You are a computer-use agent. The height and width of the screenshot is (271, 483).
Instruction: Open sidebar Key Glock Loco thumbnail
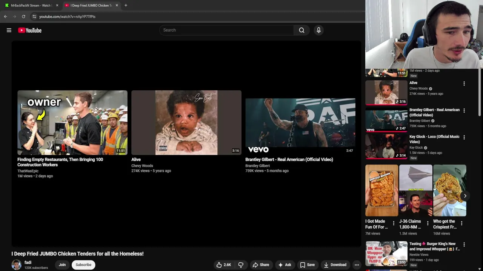coord(386,146)
